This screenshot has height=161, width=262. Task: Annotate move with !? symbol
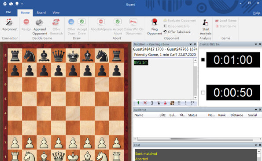(192, 103)
